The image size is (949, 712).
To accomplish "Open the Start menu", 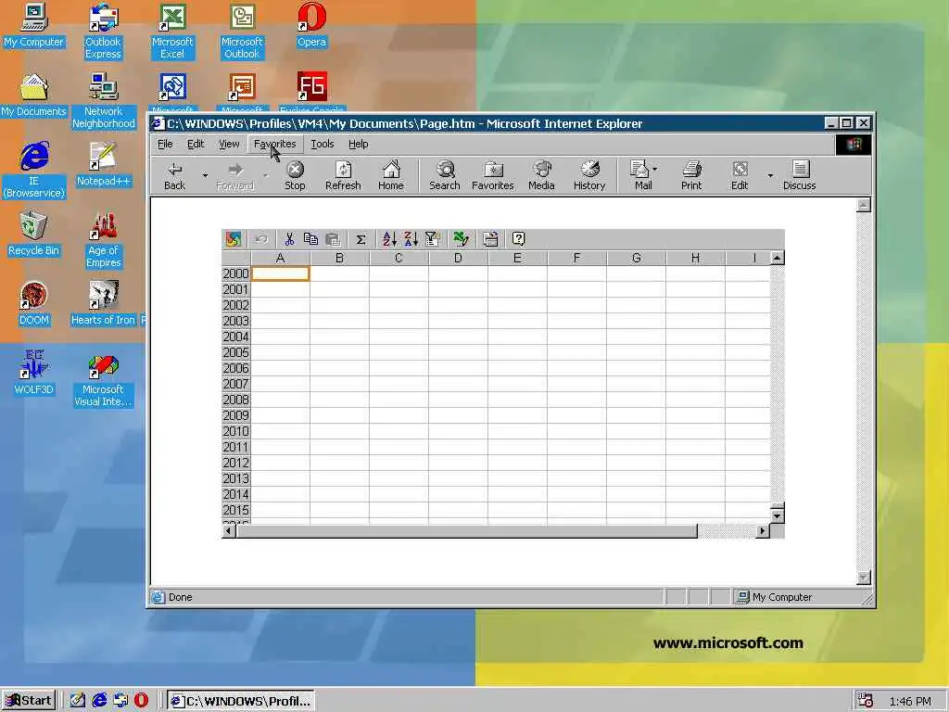I will click(29, 701).
